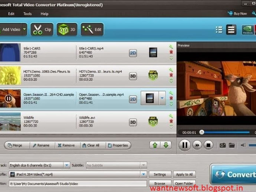Click the Apply to All button
The width and height of the screenshot is (256, 192).
[184, 174]
